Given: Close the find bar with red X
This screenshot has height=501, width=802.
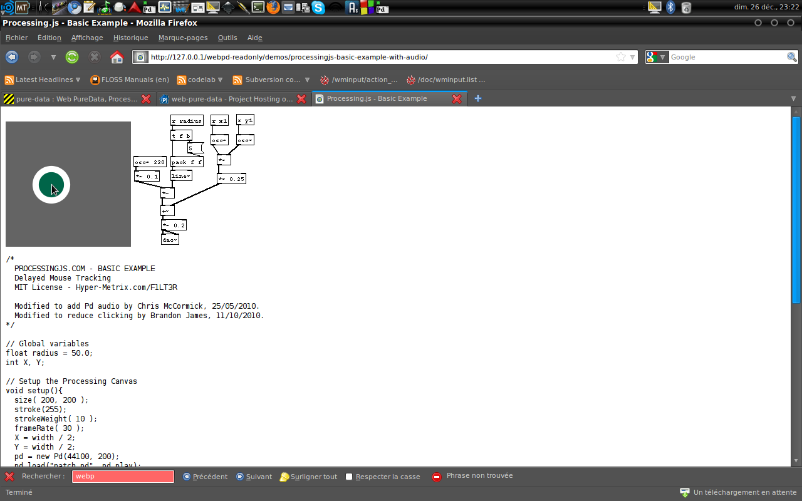Looking at the screenshot, I should [9, 477].
